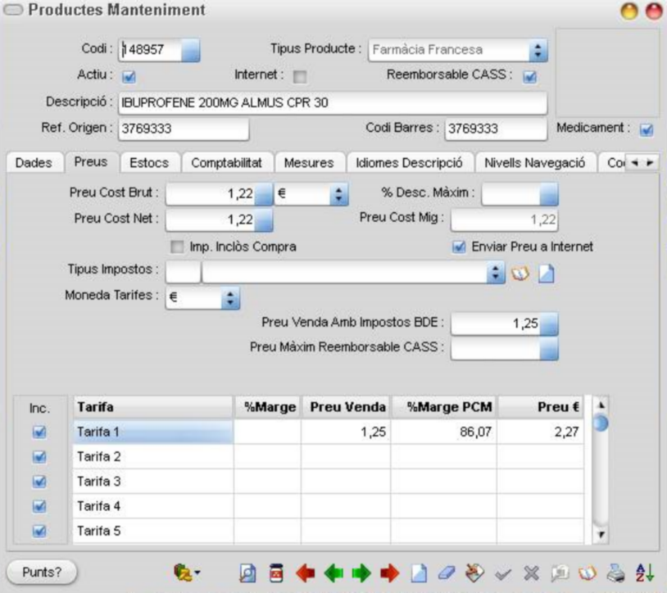Click the printer icon in bottom toolbar
Viewport: 667px width, 593px height.
point(615,573)
